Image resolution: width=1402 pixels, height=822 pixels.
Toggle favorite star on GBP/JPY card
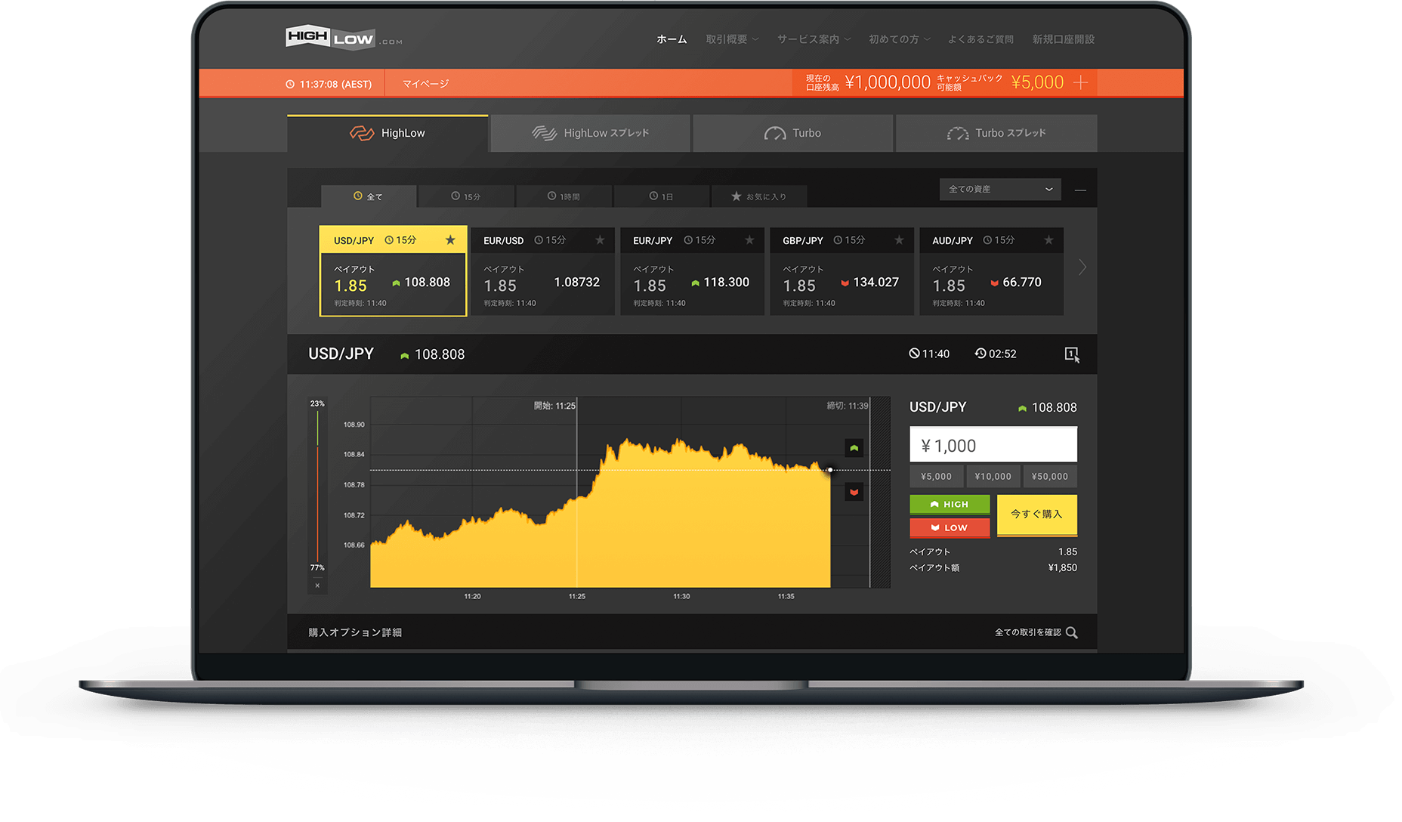tap(899, 240)
